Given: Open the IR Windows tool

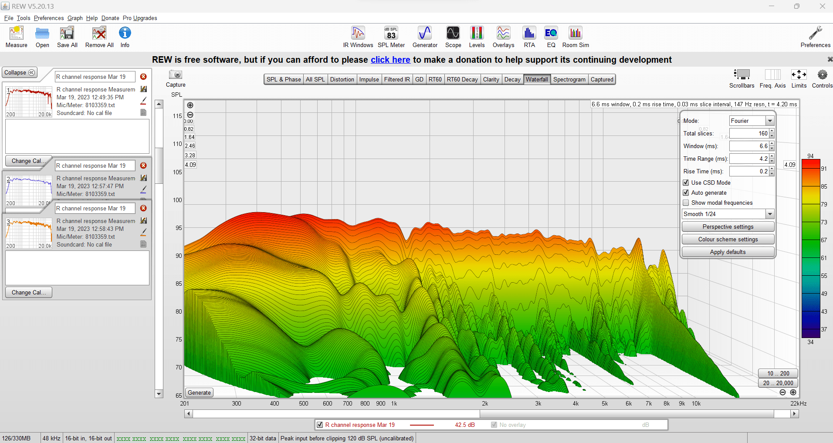Looking at the screenshot, I should pyautogui.click(x=358, y=37).
